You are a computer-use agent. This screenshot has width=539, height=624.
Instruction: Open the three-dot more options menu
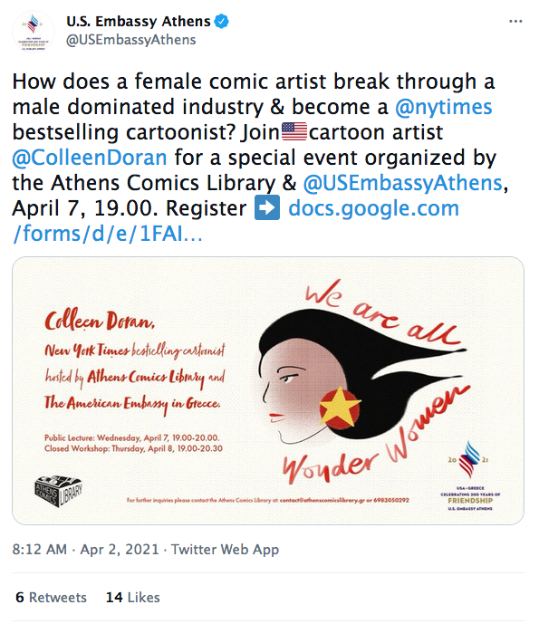[x=515, y=22]
